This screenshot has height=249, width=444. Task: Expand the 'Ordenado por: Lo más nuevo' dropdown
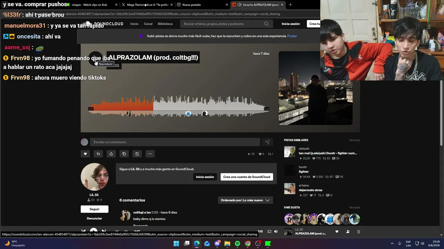coord(245,200)
